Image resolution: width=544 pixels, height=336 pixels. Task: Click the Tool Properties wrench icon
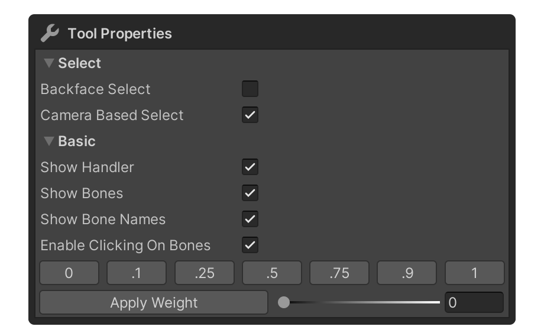[49, 34]
